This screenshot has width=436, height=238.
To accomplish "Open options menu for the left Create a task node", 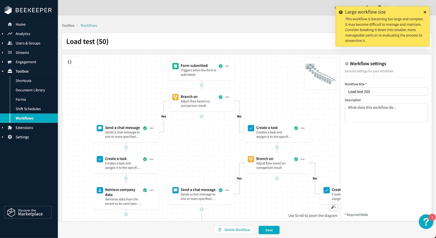I will click(152, 159).
